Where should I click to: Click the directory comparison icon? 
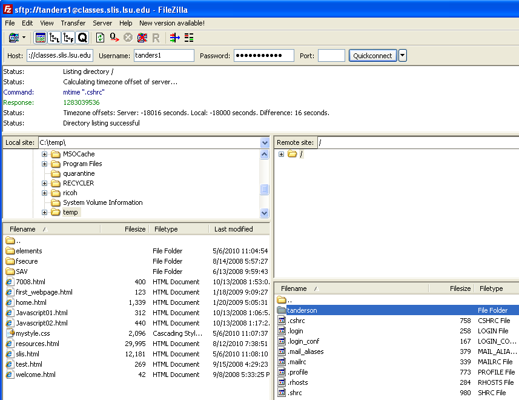174,38
